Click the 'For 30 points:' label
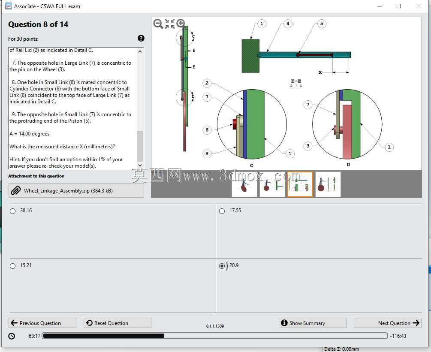 coord(23,39)
